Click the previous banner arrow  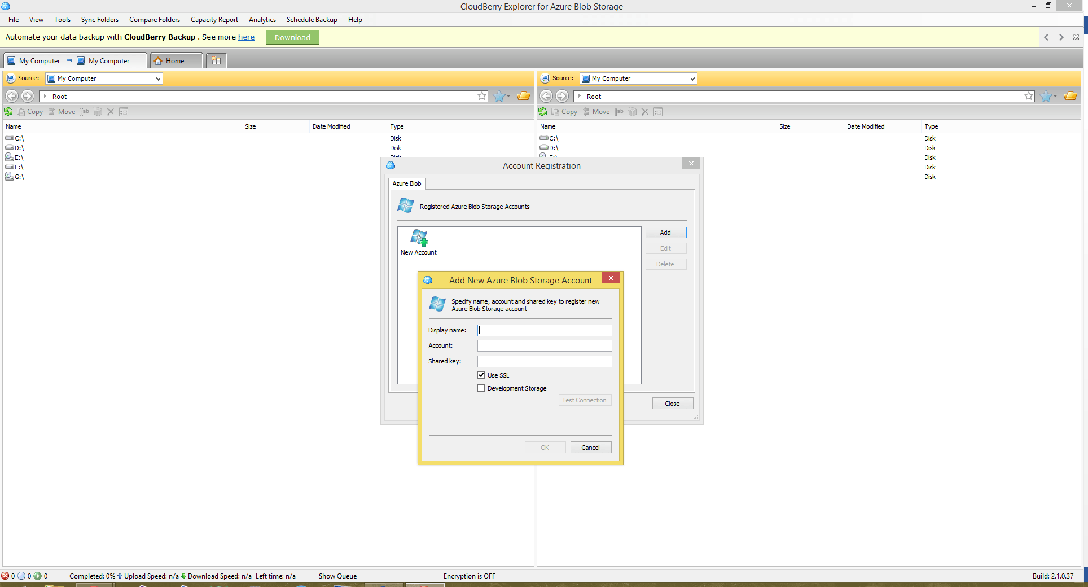point(1046,37)
